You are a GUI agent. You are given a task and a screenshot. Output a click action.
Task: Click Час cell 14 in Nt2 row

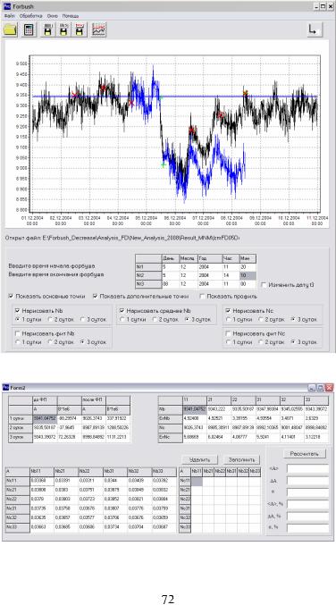[231, 275]
